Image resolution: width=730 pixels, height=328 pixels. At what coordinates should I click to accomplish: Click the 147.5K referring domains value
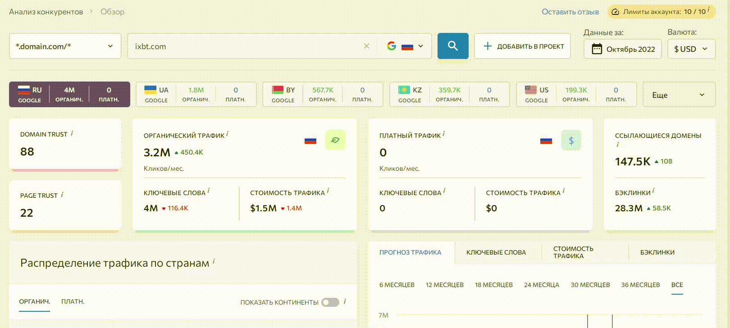point(633,161)
